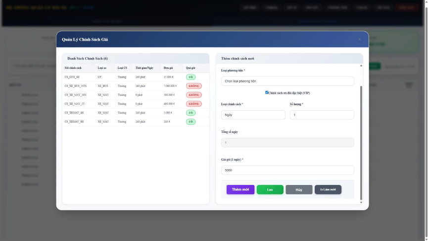Close the Quản Lý Chính Sách Giá dialog
The image size is (428, 241).
(x=359, y=39)
